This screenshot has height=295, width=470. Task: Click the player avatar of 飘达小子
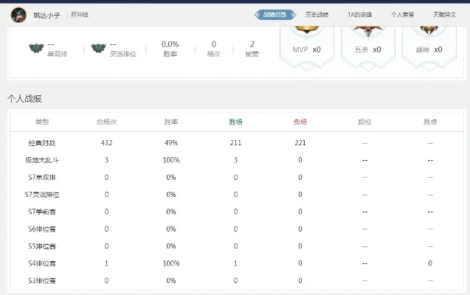(18, 14)
